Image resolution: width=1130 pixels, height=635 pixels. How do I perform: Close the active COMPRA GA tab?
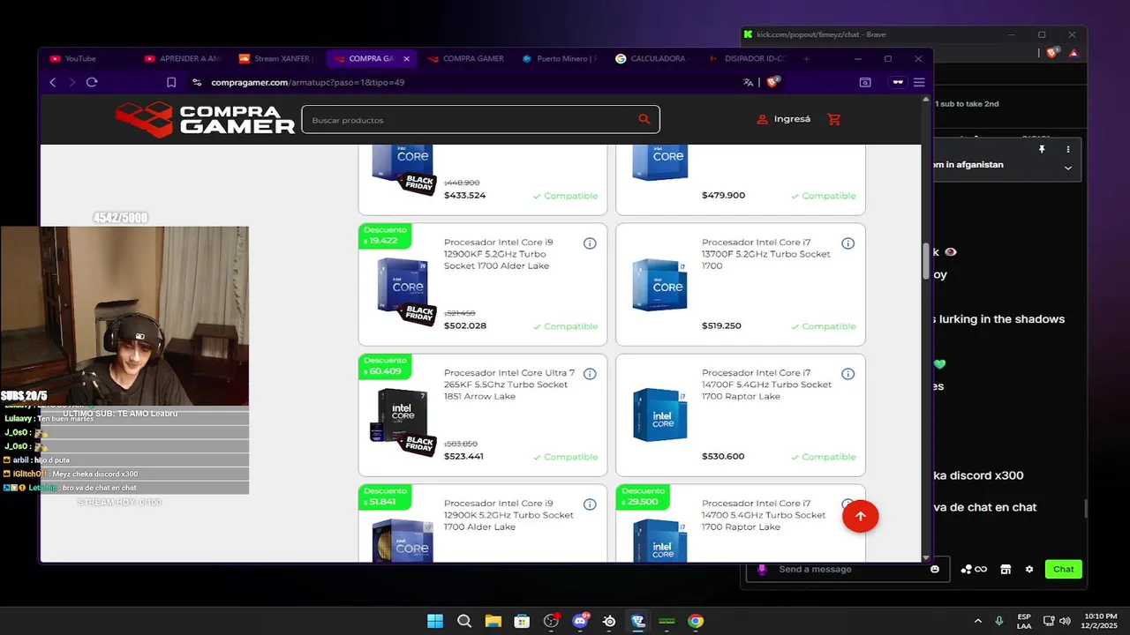(406, 58)
